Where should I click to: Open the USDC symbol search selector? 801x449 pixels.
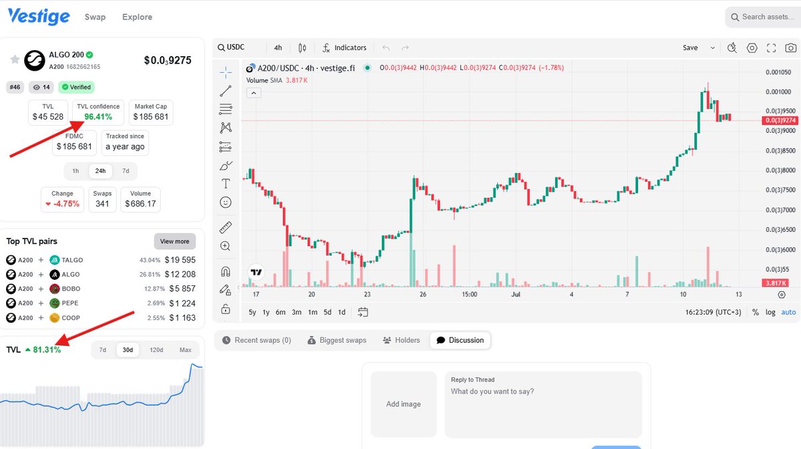[232, 47]
